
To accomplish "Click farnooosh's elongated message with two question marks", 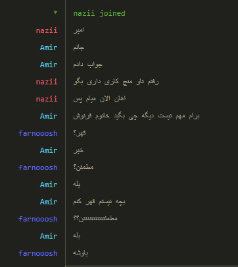I will click(95, 219).
